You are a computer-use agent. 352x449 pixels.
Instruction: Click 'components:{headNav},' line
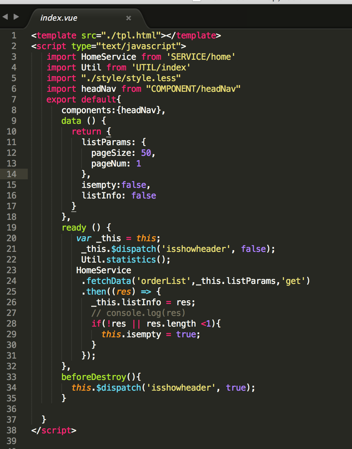click(x=114, y=110)
